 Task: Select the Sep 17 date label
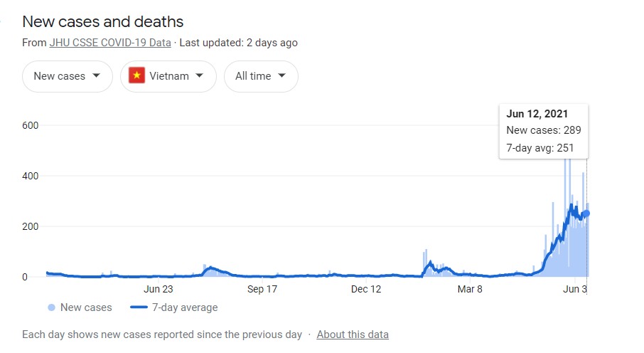[x=262, y=289]
